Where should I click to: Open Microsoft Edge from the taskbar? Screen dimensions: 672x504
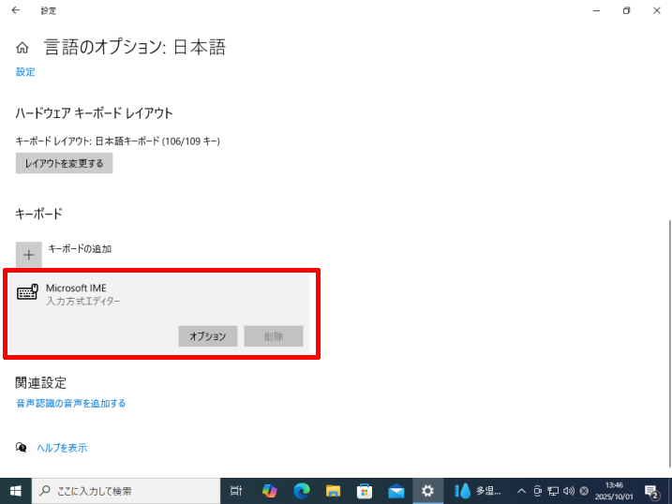point(302,490)
